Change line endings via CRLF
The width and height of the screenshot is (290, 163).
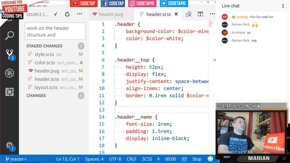131,159
